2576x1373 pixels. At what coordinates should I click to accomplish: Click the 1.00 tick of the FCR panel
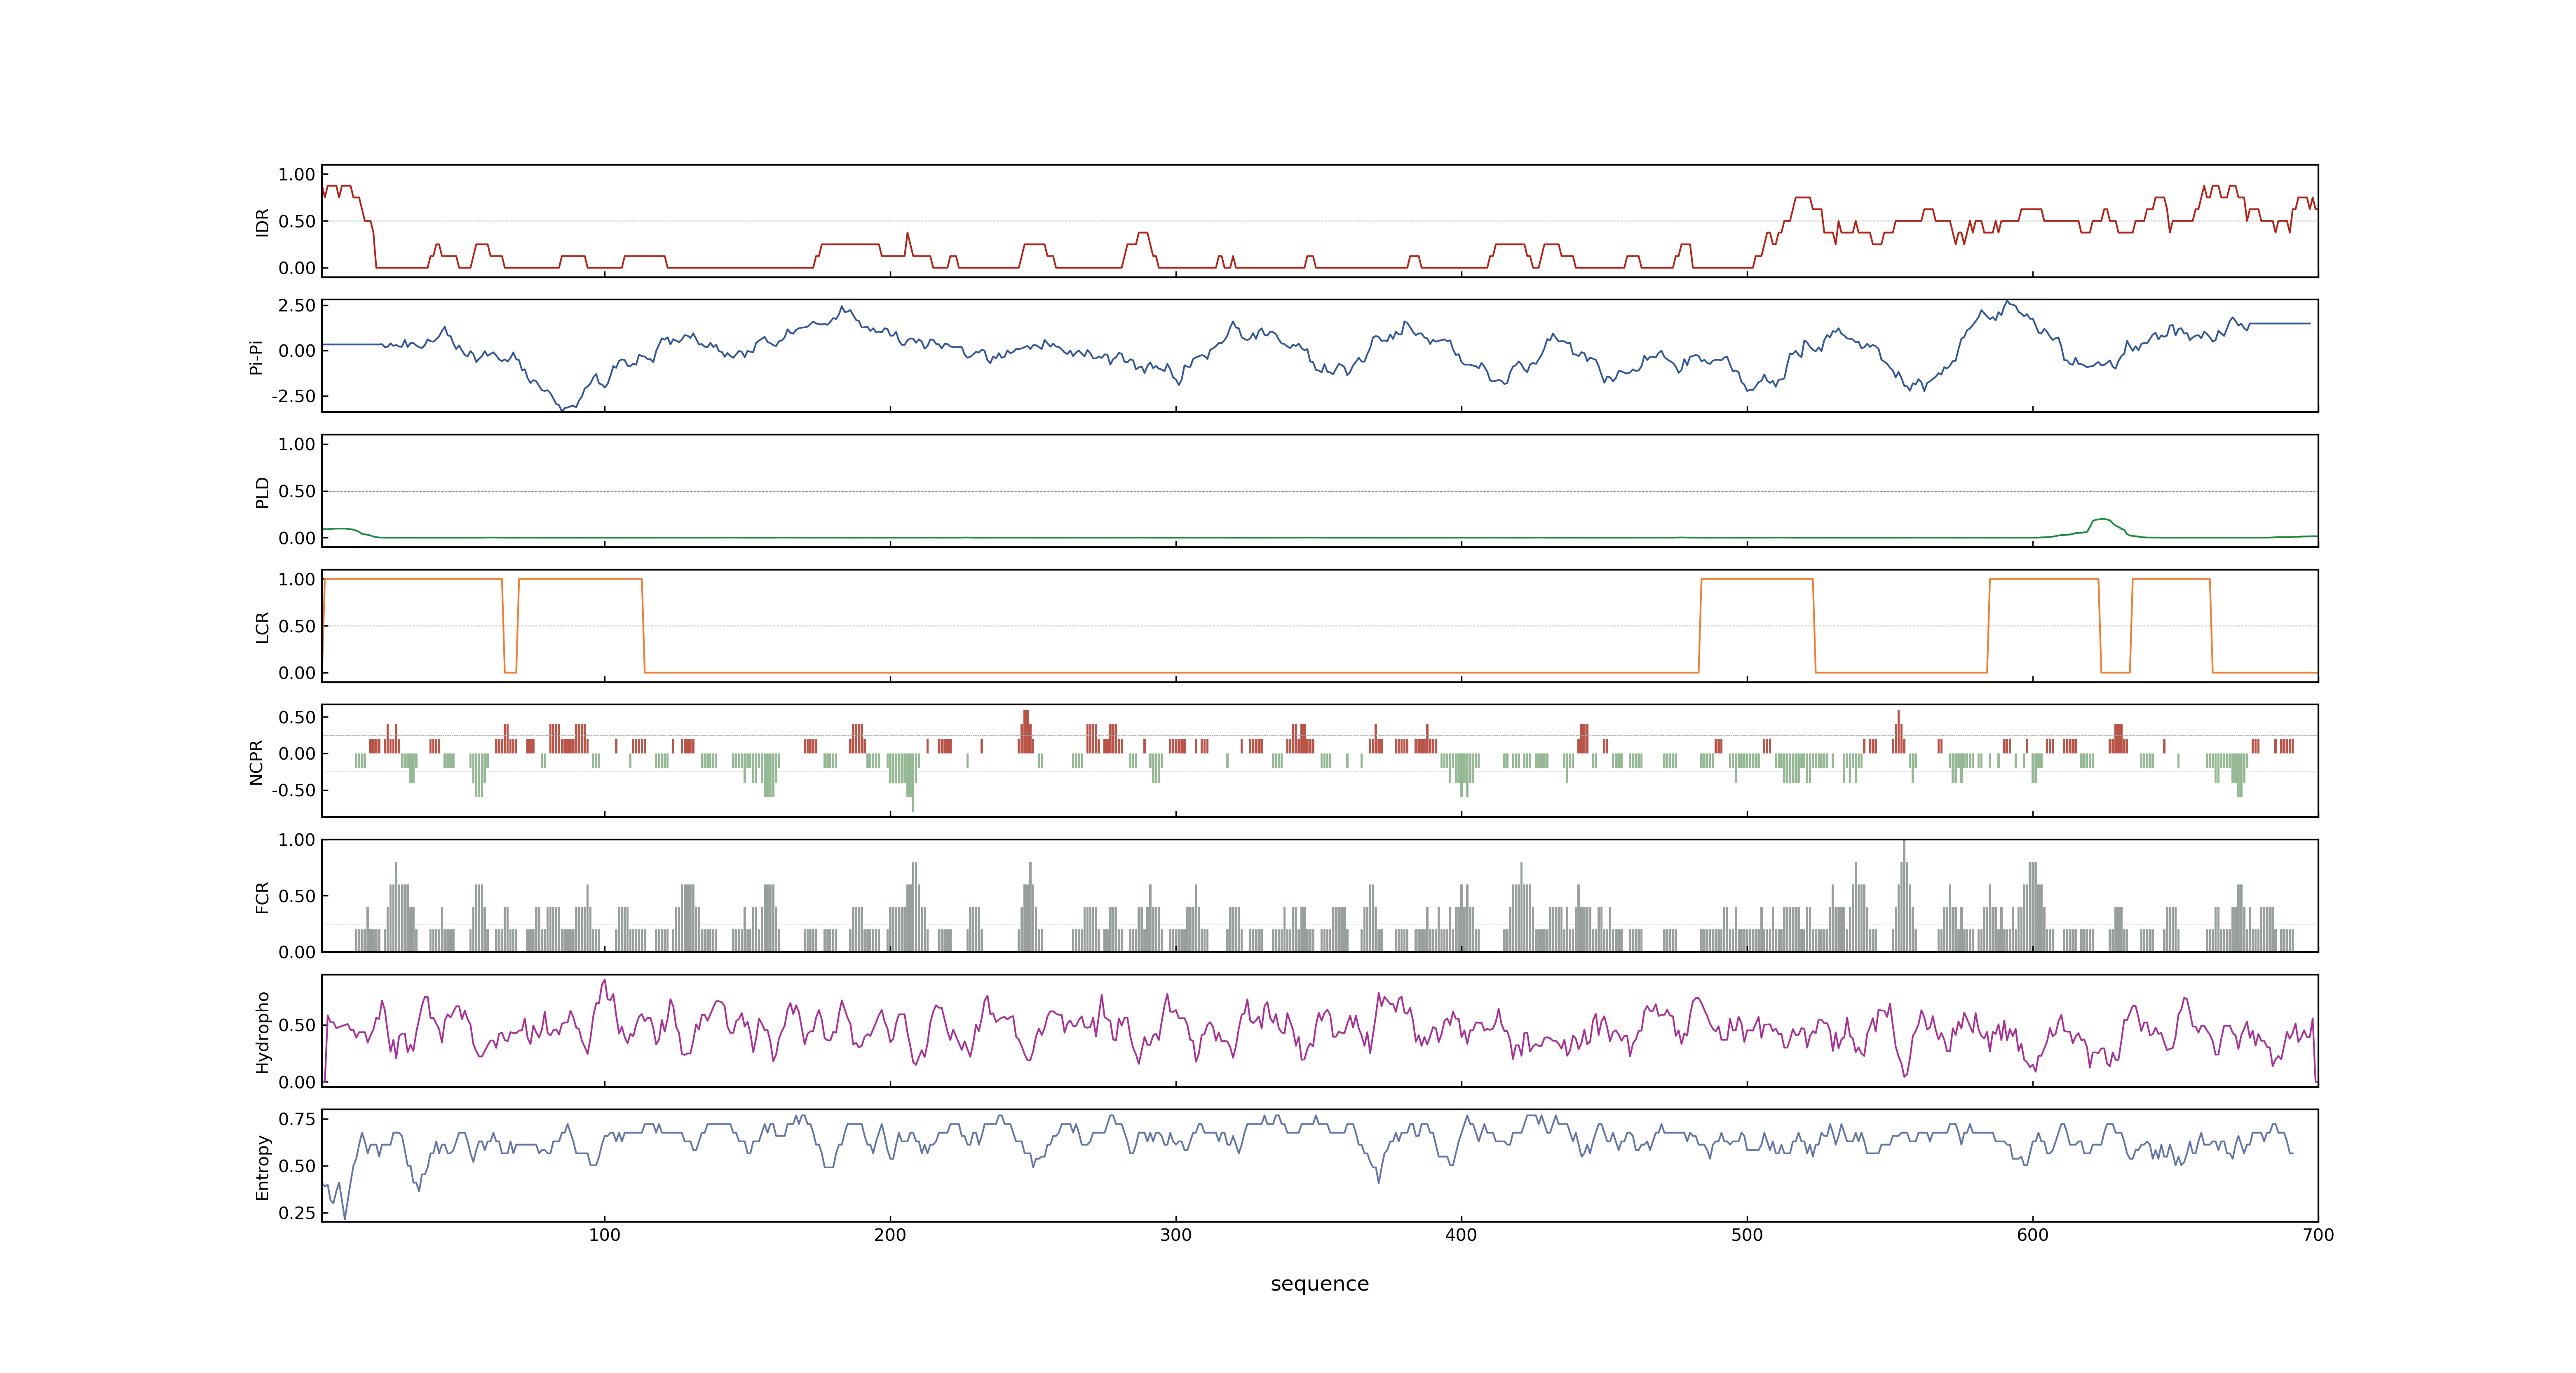click(297, 840)
